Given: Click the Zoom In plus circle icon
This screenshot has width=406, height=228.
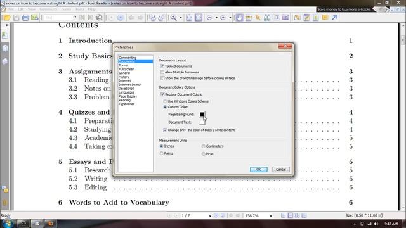Looking at the screenshot, I should pyautogui.click(x=223, y=18).
